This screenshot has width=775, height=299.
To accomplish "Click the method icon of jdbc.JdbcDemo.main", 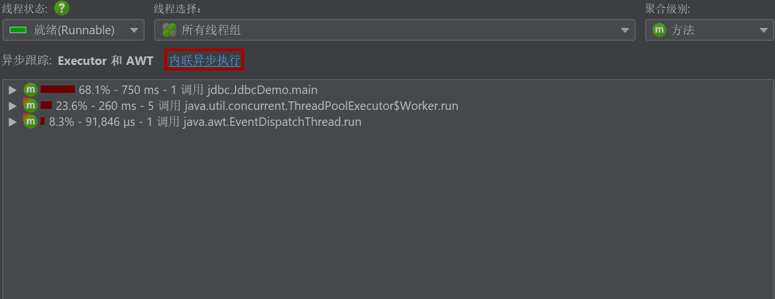I will (x=30, y=89).
